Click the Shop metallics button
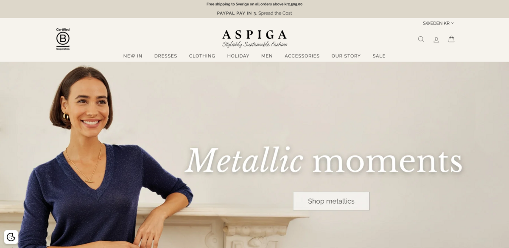The width and height of the screenshot is (509, 248). point(331,201)
